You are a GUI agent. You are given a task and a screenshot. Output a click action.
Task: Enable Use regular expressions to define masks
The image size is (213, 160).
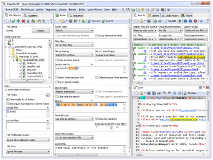click(x=7, y=104)
